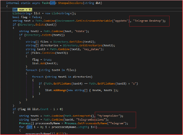Screen dimensions: 183x135
Task: Click the highlighted 'int num = 0;' line
Action: pos(22,10)
